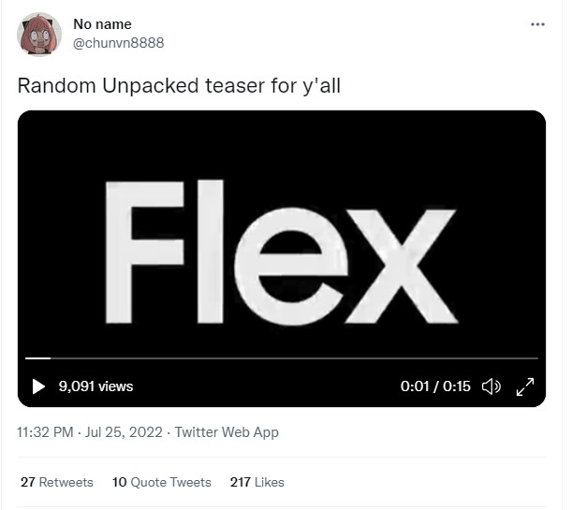This screenshot has height=510, width=572.
Task: Mute the video with the speaker icon
Action: (x=491, y=386)
